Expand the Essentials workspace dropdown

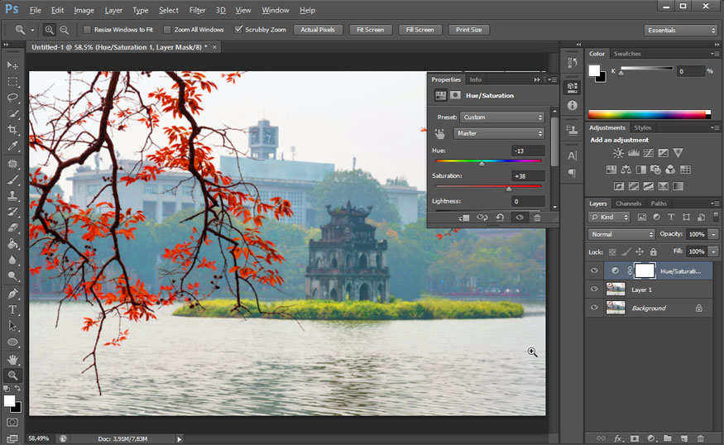tap(680, 31)
